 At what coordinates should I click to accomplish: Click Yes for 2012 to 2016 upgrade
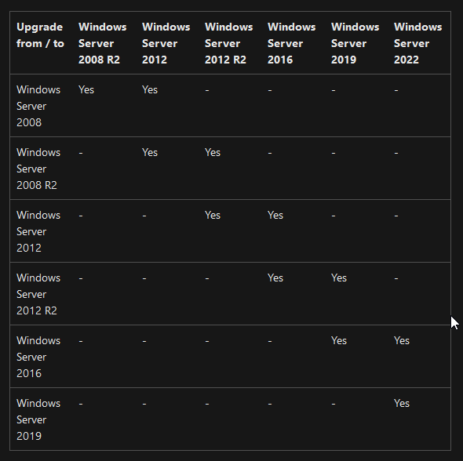coord(275,216)
